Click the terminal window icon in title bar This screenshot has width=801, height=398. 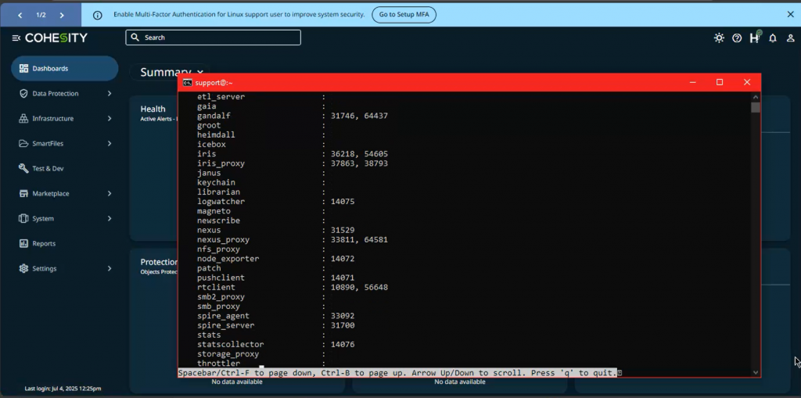coord(188,82)
